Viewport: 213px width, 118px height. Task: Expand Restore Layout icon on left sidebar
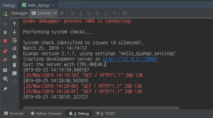(x=5, y=70)
